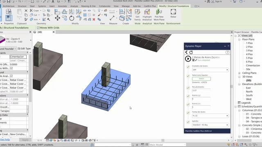The image size is (262, 147).
Task: Run the Dynamo script play button
Action: (x=188, y=59)
